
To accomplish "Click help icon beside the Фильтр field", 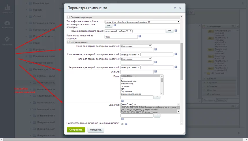I will (155, 71).
